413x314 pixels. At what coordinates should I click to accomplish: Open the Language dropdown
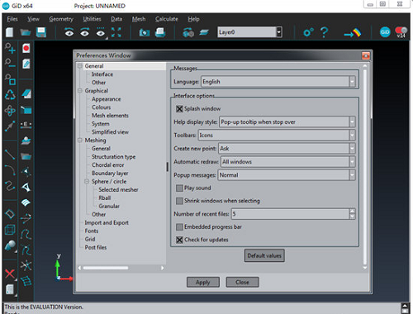278,82
